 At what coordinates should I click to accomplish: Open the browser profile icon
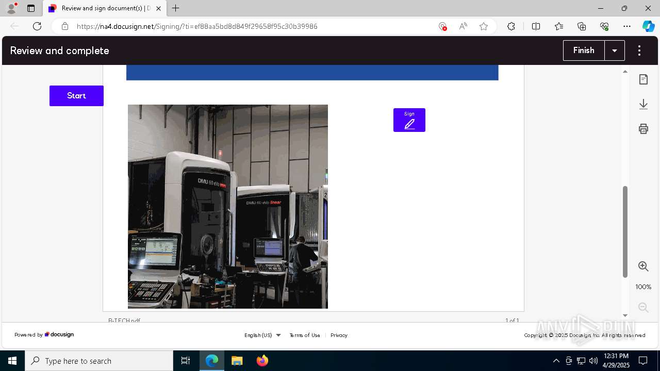11,8
